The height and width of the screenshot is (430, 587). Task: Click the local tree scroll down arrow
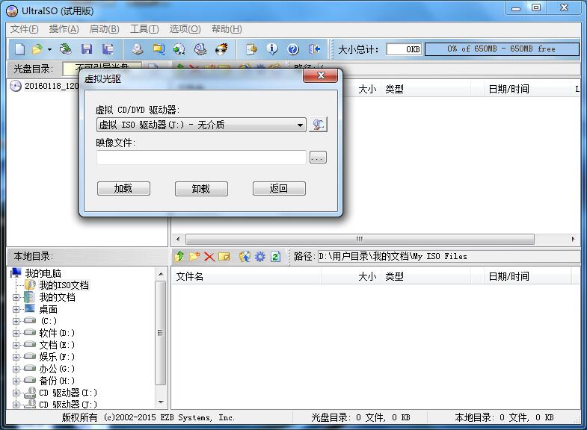[x=161, y=402]
